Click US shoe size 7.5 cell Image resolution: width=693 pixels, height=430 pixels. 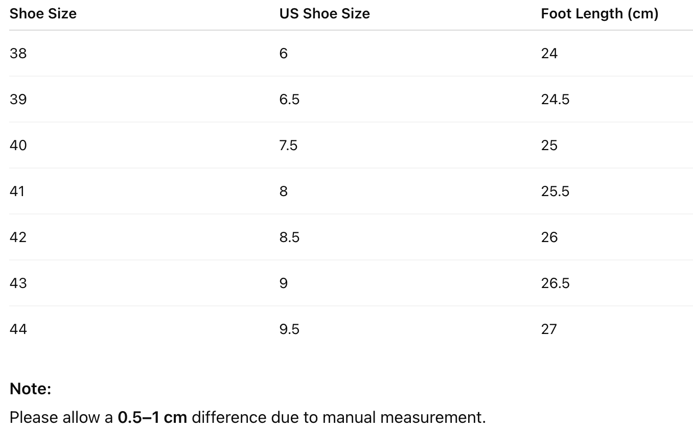click(288, 145)
